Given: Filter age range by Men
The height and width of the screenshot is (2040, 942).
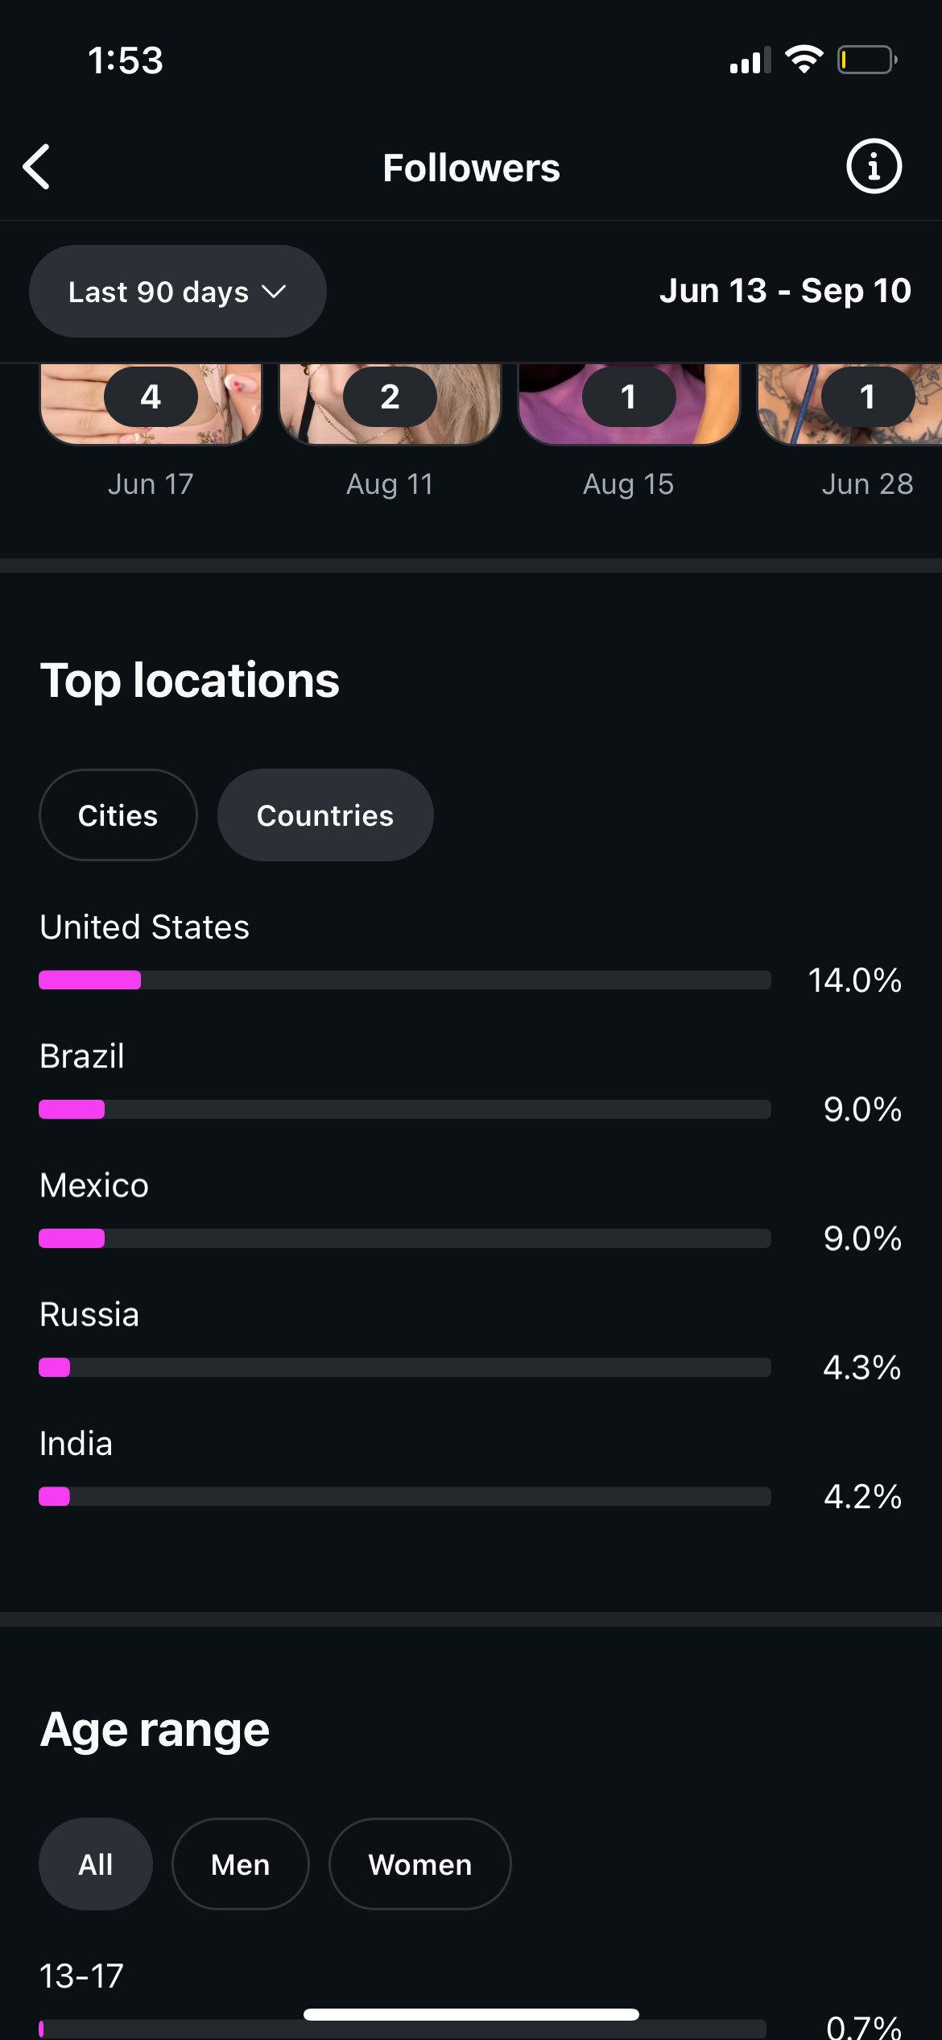Looking at the screenshot, I should coord(240,1864).
